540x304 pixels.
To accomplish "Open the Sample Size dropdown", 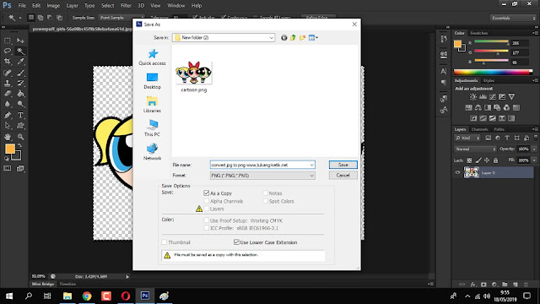I will click(x=121, y=18).
